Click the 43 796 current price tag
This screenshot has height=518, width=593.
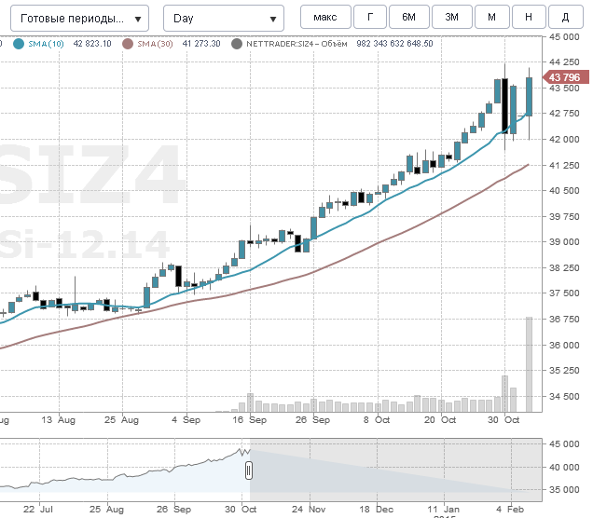coord(565,77)
